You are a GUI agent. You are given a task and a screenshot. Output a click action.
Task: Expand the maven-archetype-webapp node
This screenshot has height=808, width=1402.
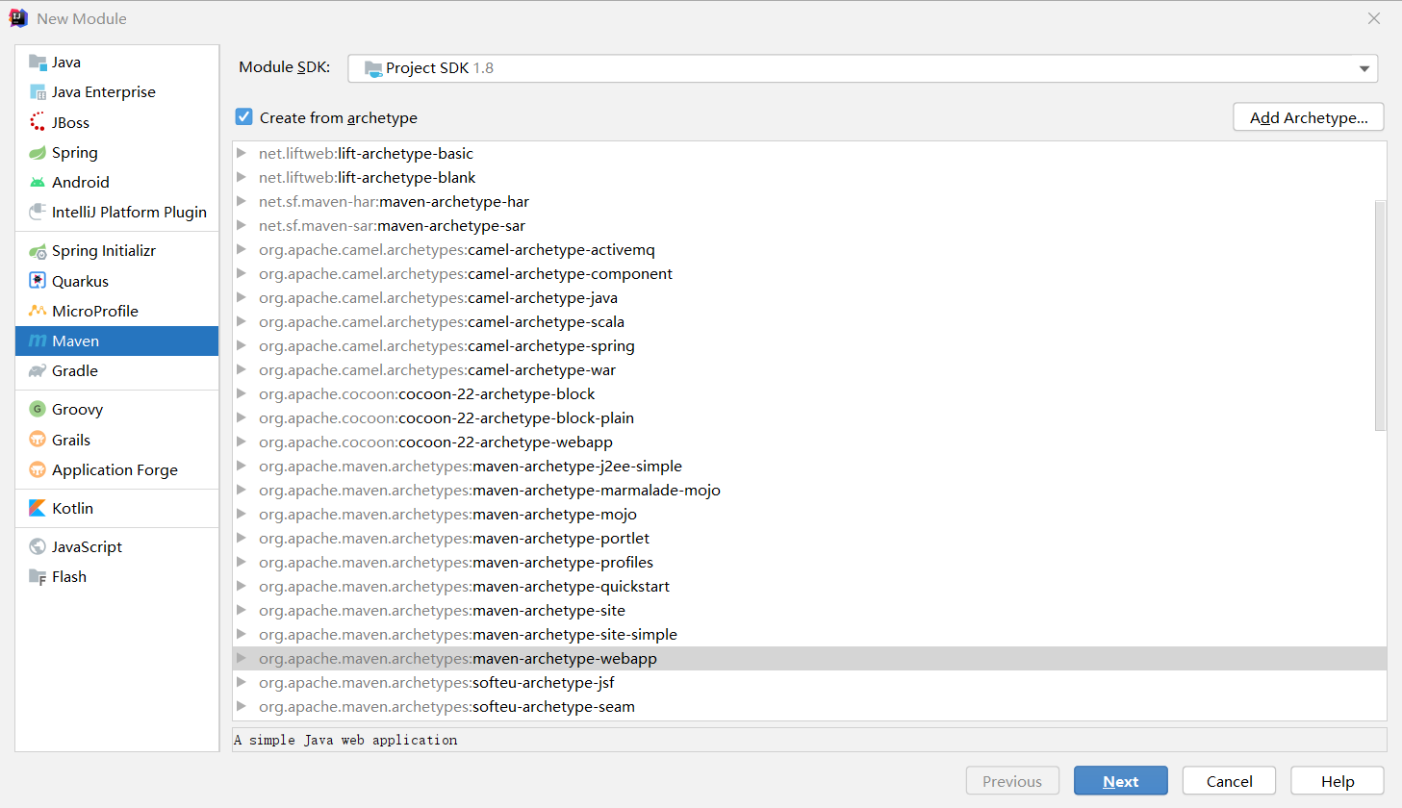tap(242, 658)
